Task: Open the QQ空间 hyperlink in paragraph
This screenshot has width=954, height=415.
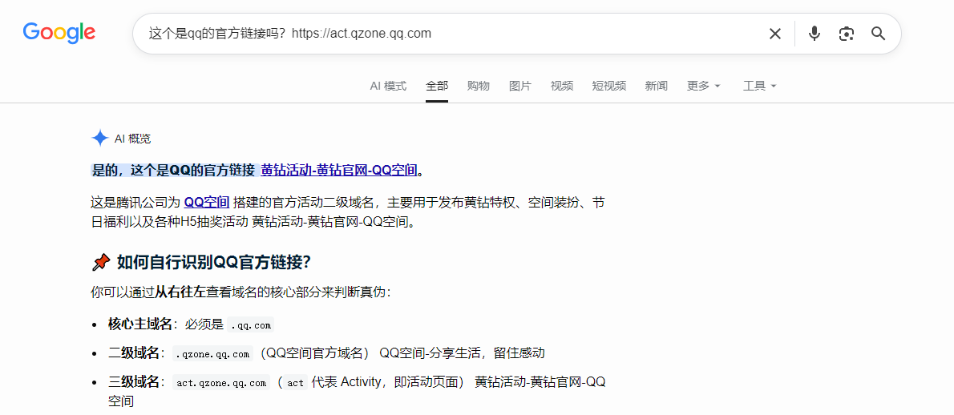Action: [x=206, y=203]
